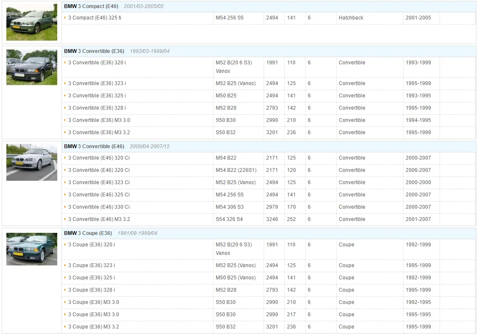Open 3 Convertible (E46) 325 Ci link

tap(99, 195)
